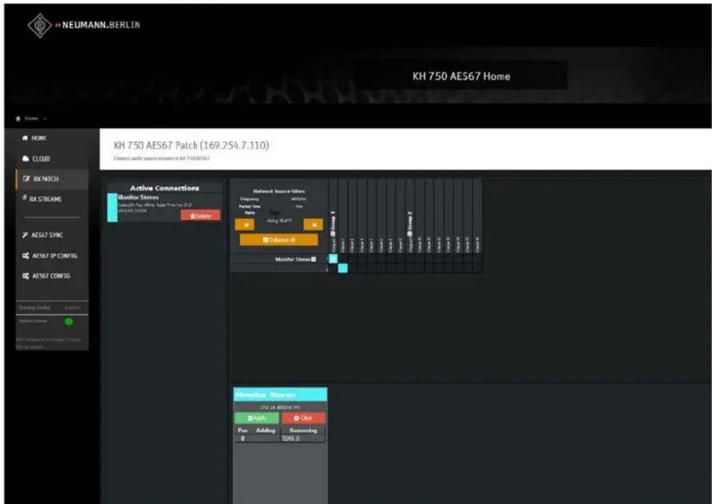Click the home icon in the breadcrumb
This screenshot has height=504, width=712.
pos(19,119)
